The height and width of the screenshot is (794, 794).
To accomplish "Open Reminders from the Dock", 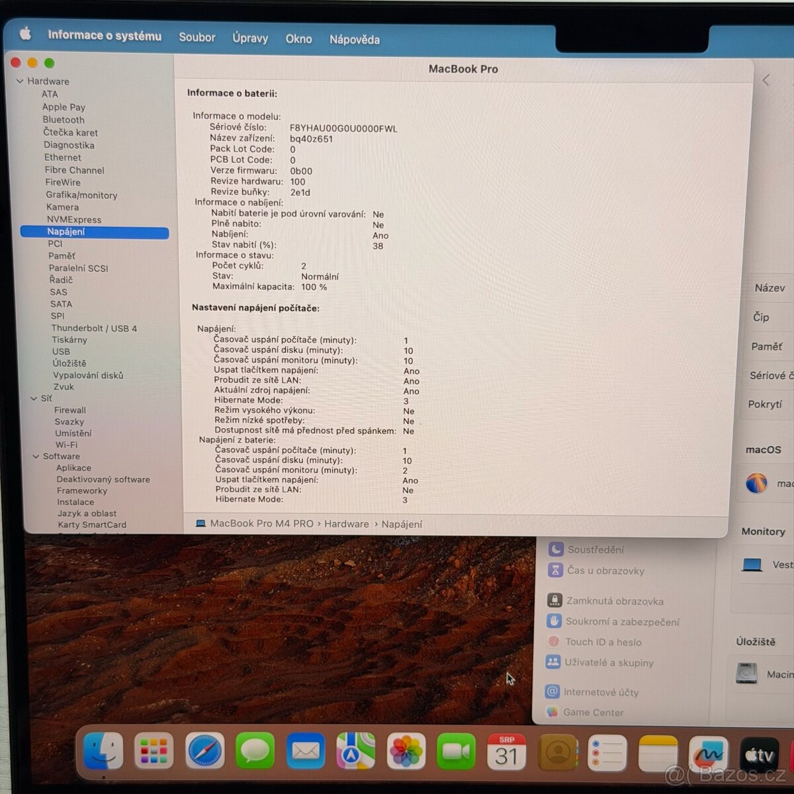I will click(607, 753).
